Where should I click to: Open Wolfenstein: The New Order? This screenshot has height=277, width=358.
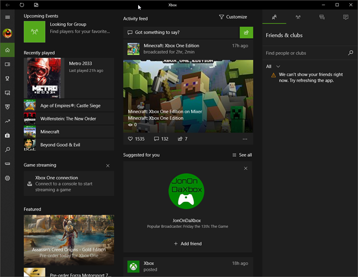[x=69, y=119]
